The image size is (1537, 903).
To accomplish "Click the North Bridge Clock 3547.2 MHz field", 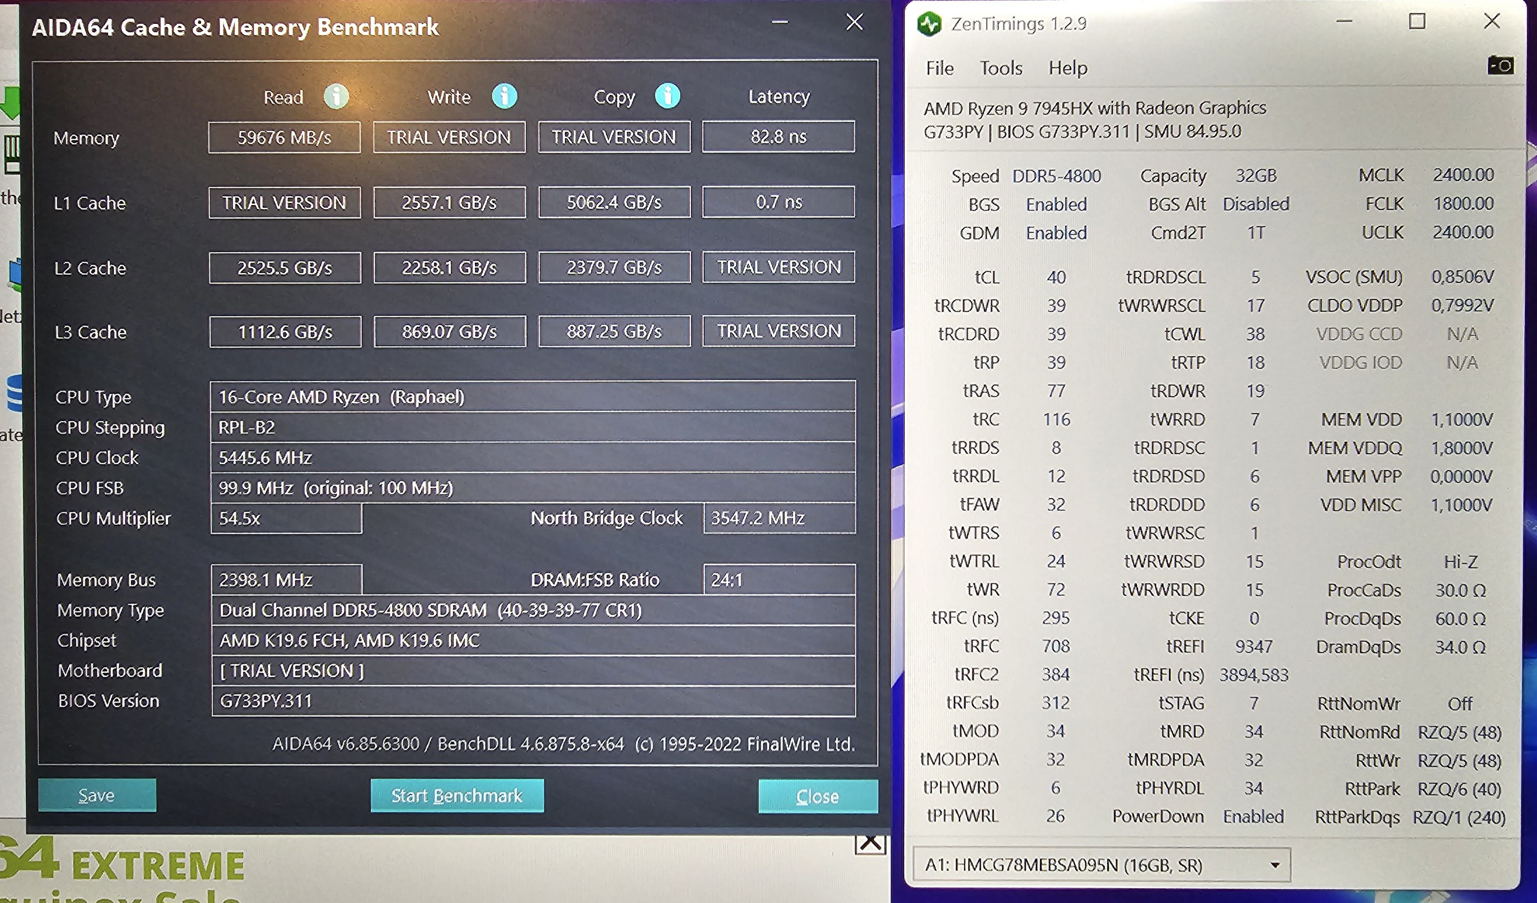I will (779, 518).
